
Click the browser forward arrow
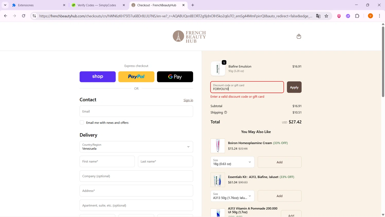point(15,16)
